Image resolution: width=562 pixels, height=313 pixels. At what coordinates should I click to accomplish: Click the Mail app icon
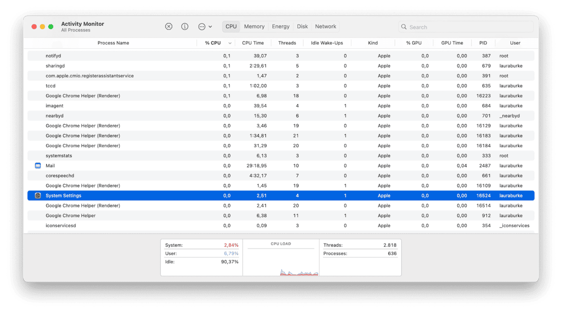(x=37, y=166)
